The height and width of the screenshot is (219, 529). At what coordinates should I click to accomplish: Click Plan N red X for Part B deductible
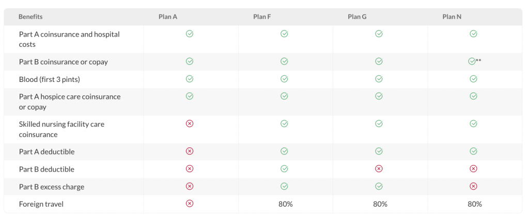coord(473,169)
